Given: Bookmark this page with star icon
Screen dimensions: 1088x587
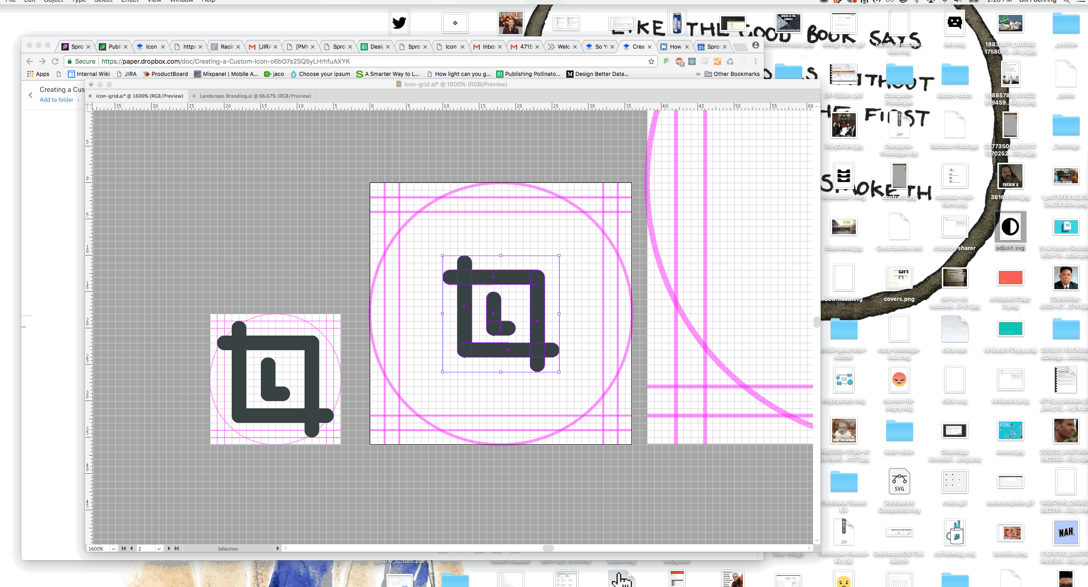Looking at the screenshot, I should click(x=651, y=61).
